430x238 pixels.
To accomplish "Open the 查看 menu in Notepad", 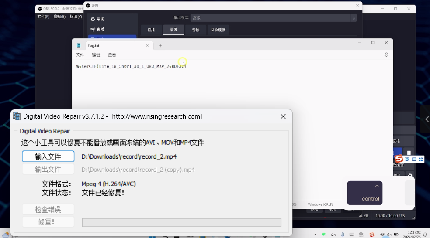I will click(111, 55).
